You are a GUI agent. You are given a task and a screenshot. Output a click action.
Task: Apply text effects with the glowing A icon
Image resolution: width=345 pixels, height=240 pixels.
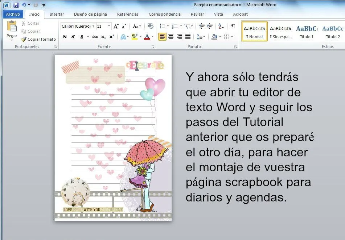coord(123,37)
